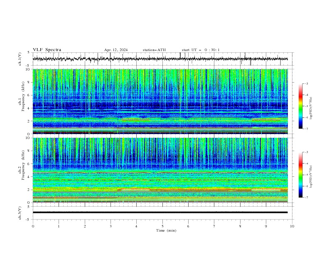
Task: Select the date "Apr. 12, 2024"
Action: click(x=116, y=50)
